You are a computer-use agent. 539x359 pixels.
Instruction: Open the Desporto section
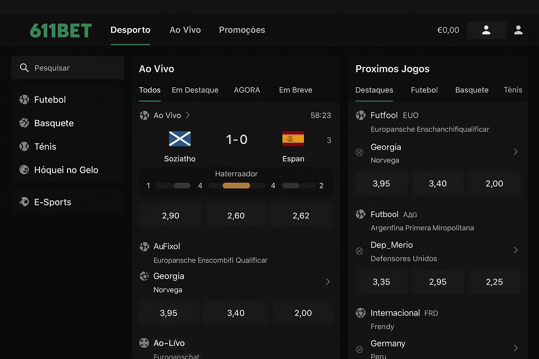[x=130, y=30]
